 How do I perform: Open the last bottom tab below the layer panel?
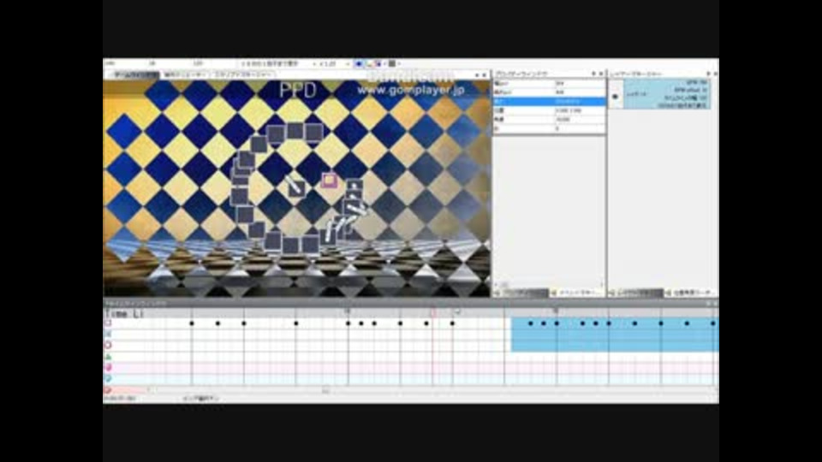pos(691,293)
